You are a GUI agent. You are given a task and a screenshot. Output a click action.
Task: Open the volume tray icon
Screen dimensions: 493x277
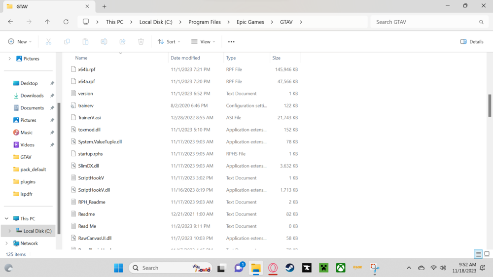pyautogui.click(x=443, y=268)
